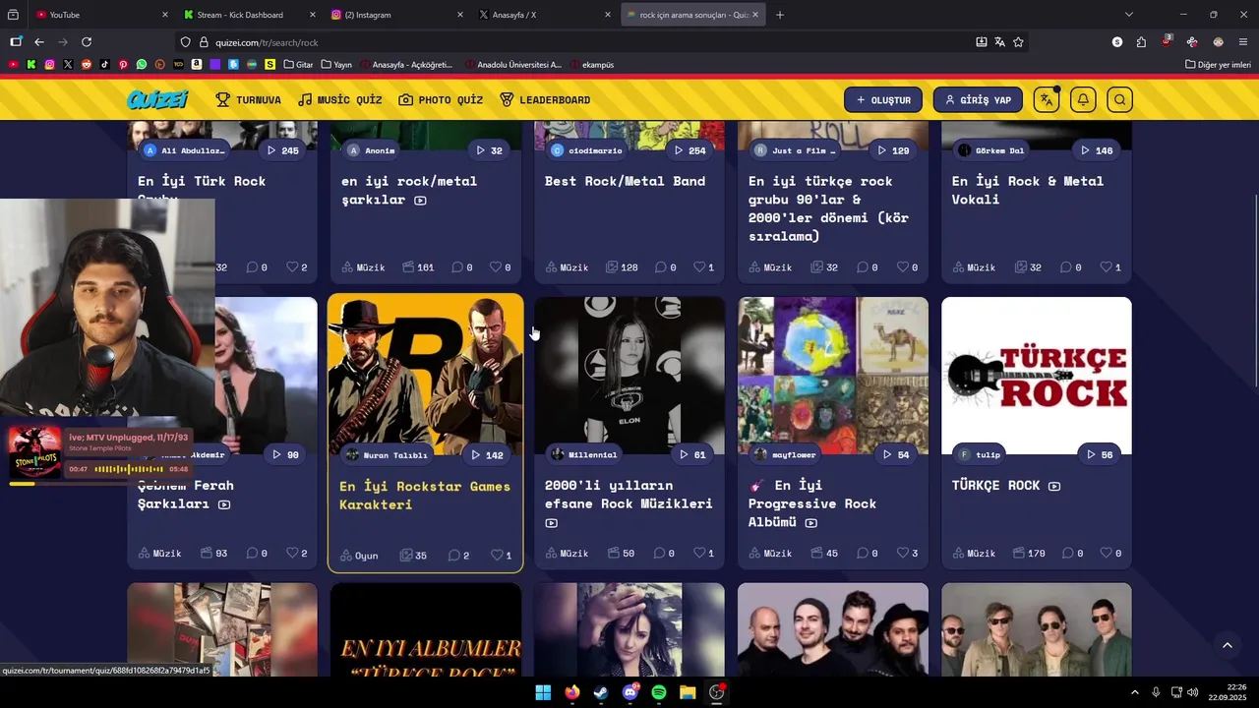Open File Explorer from the taskbar
This screenshot has width=1259, height=708.
coord(688,692)
